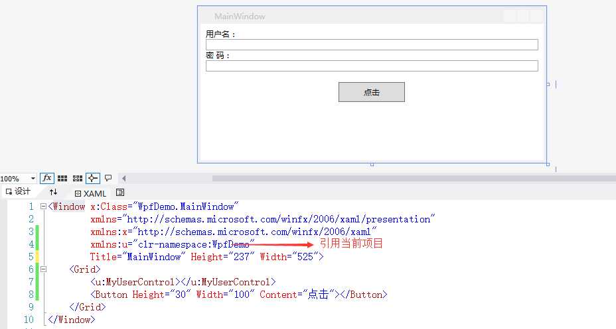Click Width="100" attribute on line 8
Viewport: 616px width, 329px height.
pos(226,294)
